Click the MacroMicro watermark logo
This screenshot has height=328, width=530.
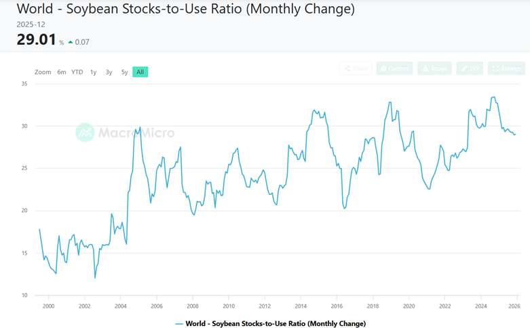tap(125, 133)
